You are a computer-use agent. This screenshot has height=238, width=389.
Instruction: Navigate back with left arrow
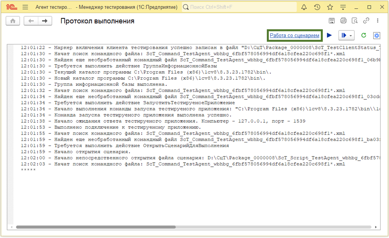tap(31, 21)
